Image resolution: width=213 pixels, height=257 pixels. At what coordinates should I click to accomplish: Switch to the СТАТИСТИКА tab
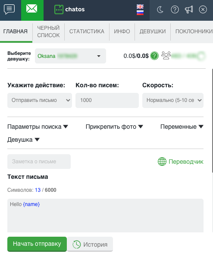(87, 31)
